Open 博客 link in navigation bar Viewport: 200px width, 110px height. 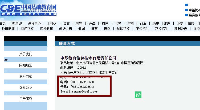[x=94, y=29]
